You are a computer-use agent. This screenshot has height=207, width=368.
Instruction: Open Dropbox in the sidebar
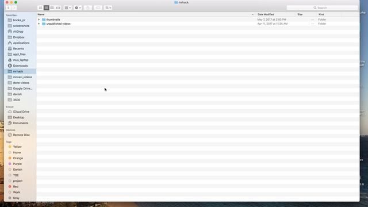pos(20,37)
